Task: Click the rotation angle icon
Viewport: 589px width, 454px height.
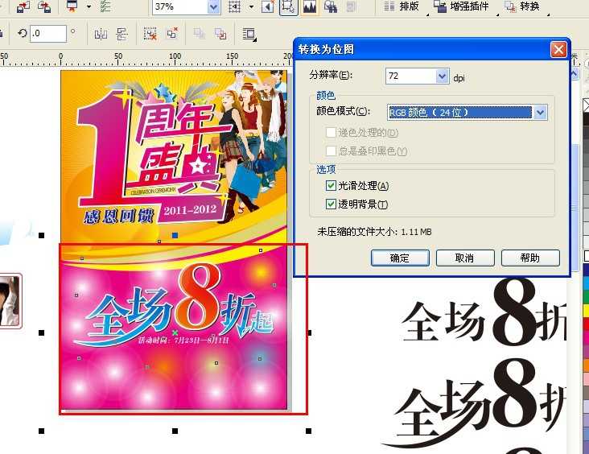Action: pyautogui.click(x=23, y=34)
